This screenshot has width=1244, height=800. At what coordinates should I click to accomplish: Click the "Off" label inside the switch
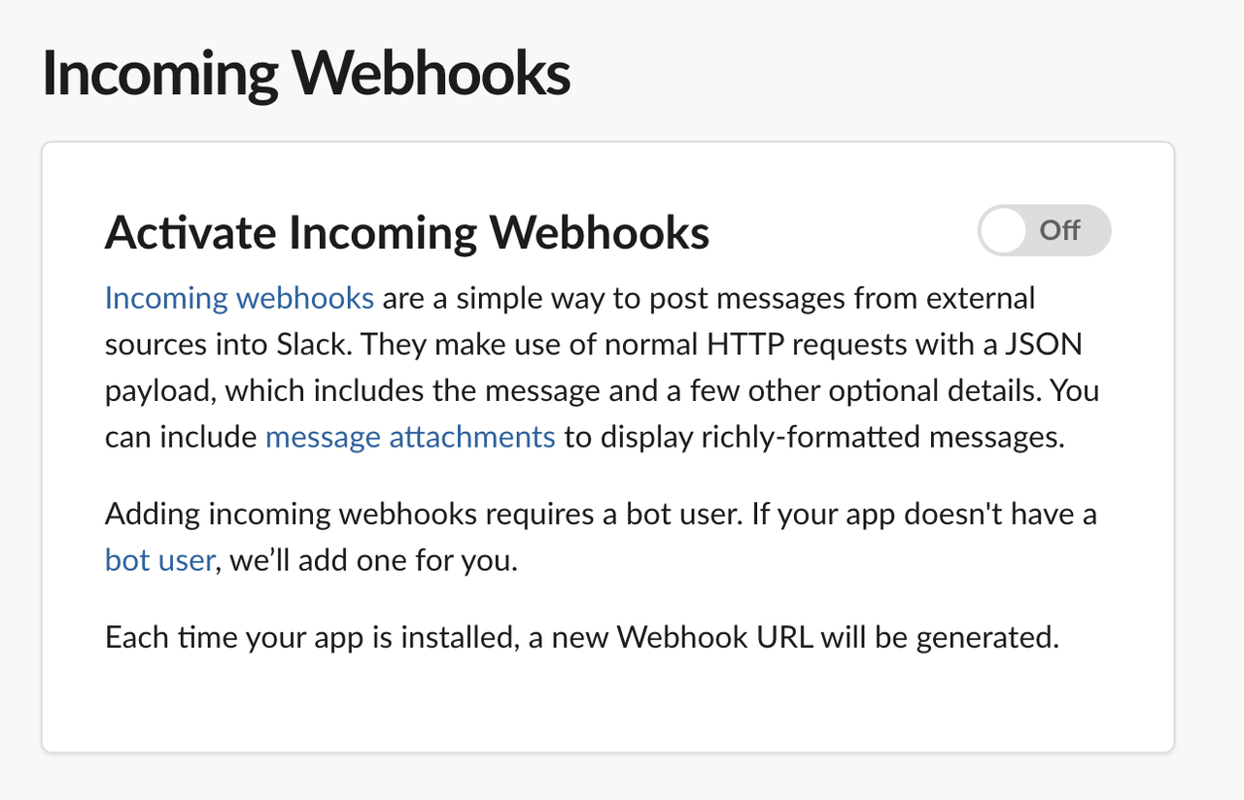pos(1059,230)
